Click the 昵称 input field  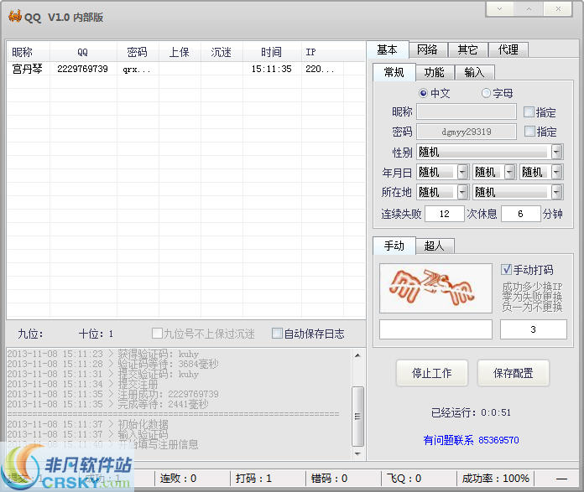click(x=467, y=111)
